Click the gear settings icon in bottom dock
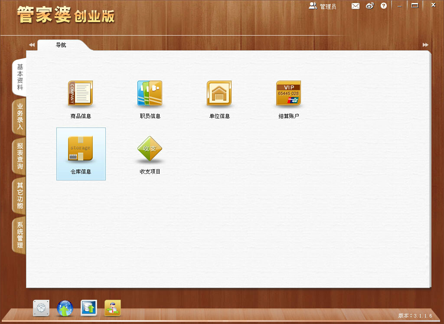Viewport: 444px width, 324px height. 41,308
